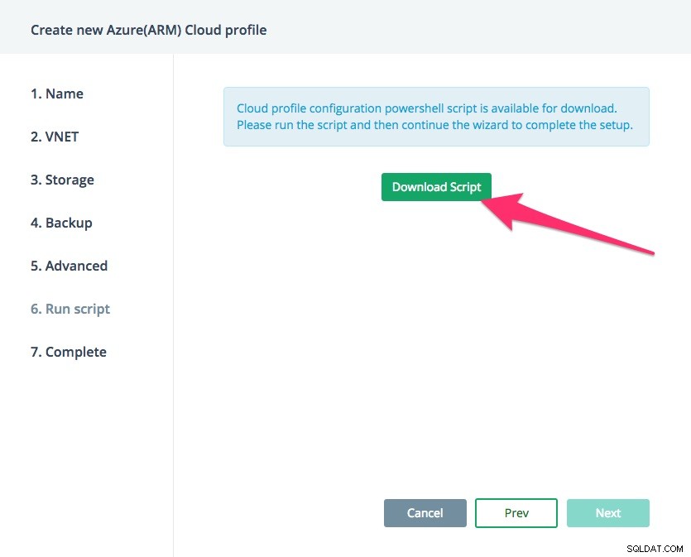
Task: Click the green Download Script button
Action: click(x=436, y=187)
